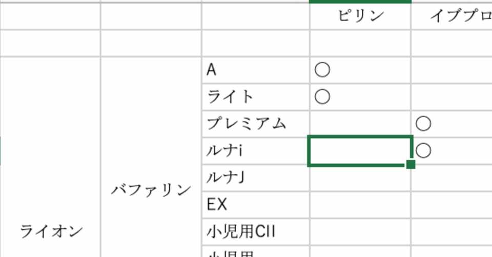Screen dimensions: 492x257
Task: Click the ルナJ product cell
Action: [x=255, y=178]
